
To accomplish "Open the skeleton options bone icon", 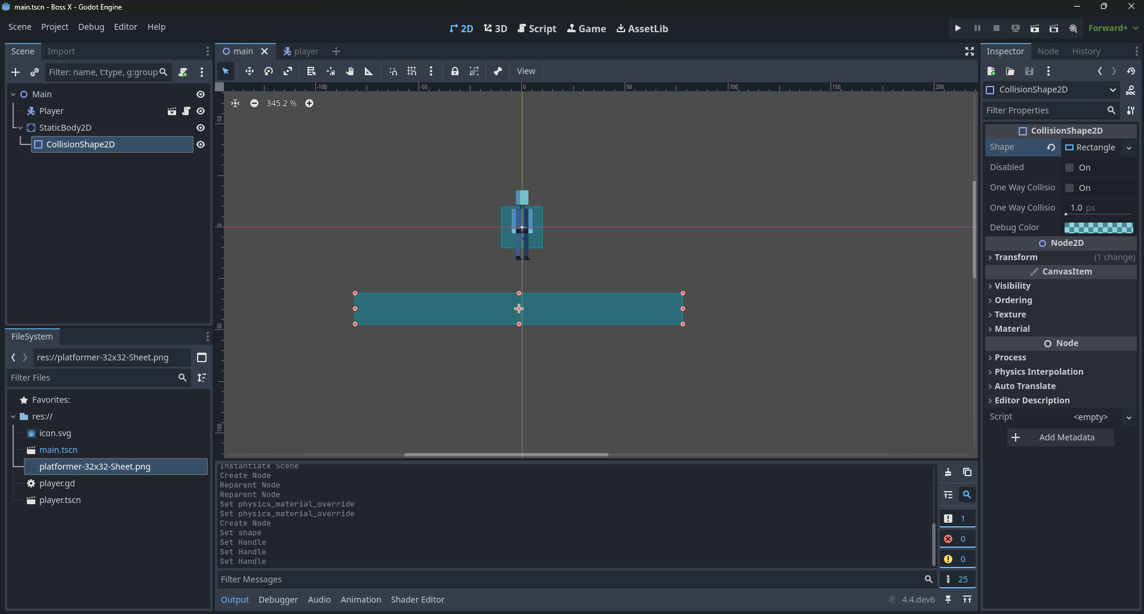I will [498, 71].
